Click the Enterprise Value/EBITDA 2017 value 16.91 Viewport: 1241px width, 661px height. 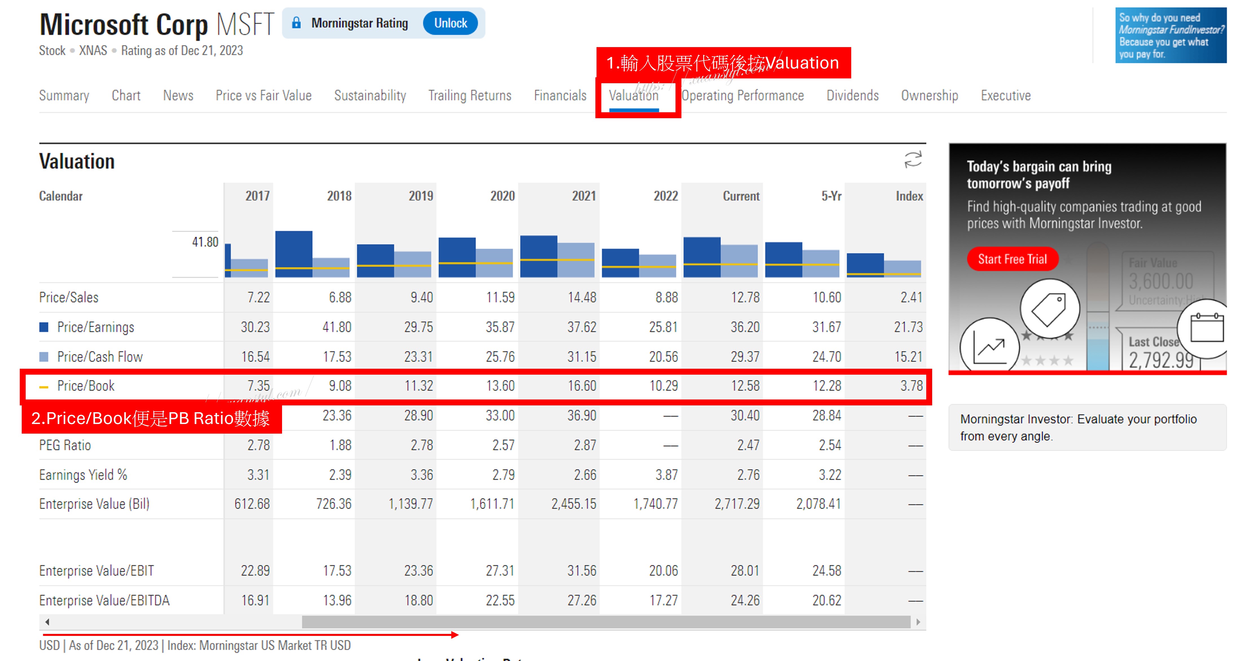255,600
